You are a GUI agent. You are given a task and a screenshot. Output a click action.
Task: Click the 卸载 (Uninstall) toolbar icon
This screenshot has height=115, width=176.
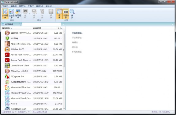[x=42, y=14]
